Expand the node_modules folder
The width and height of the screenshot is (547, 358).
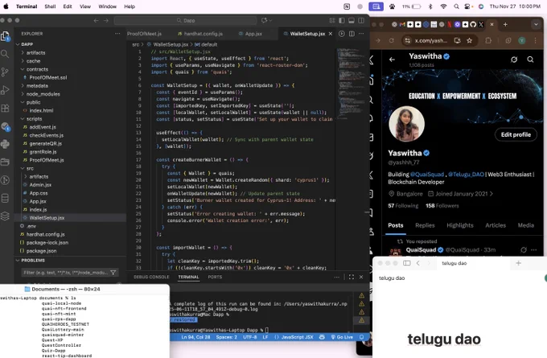click(x=43, y=94)
